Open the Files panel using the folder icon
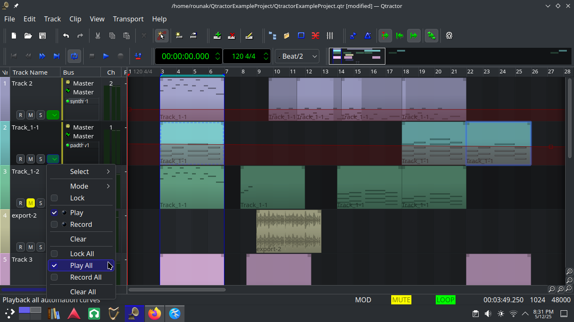 pos(287,36)
